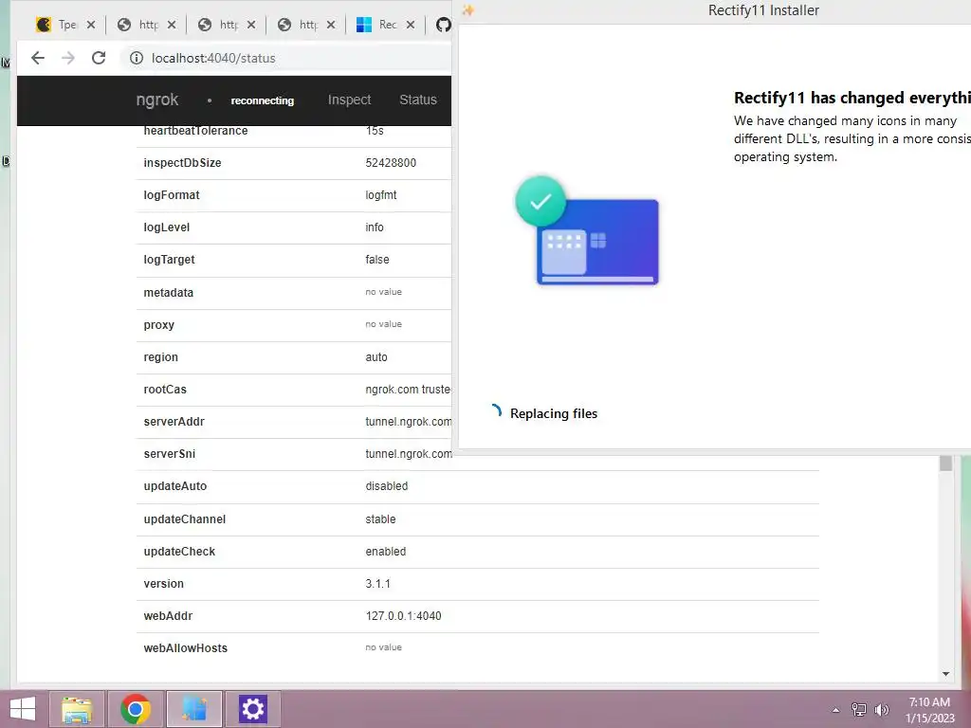The height and width of the screenshot is (728, 971).
Task: Click the Rectify11 has changed everything heading
Action: (x=852, y=98)
